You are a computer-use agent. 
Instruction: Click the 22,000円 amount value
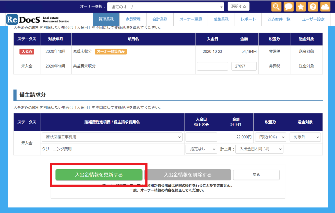tap(244, 137)
